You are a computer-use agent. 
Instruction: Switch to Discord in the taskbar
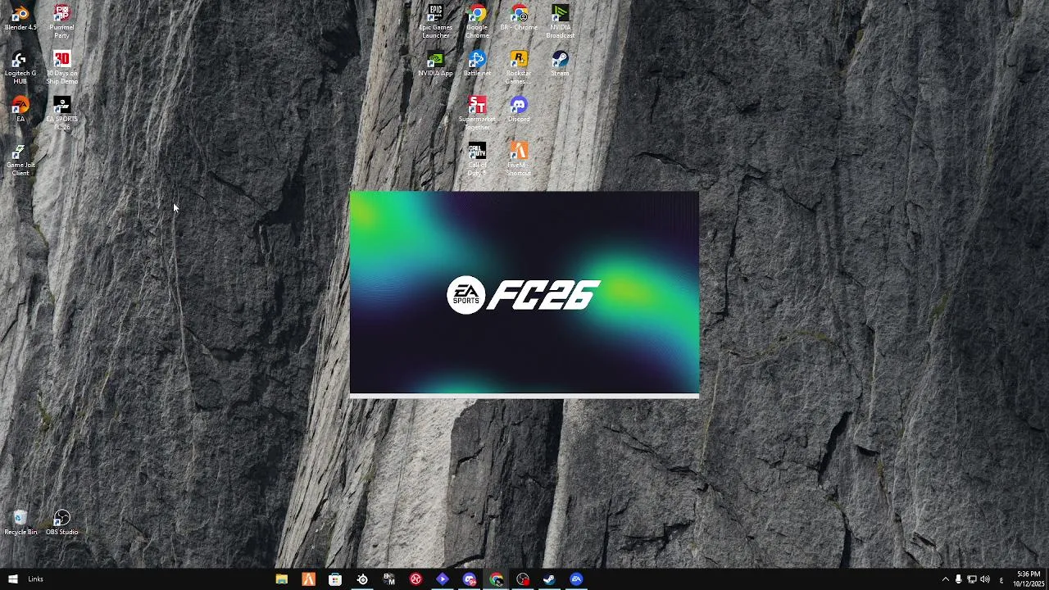(x=470, y=579)
